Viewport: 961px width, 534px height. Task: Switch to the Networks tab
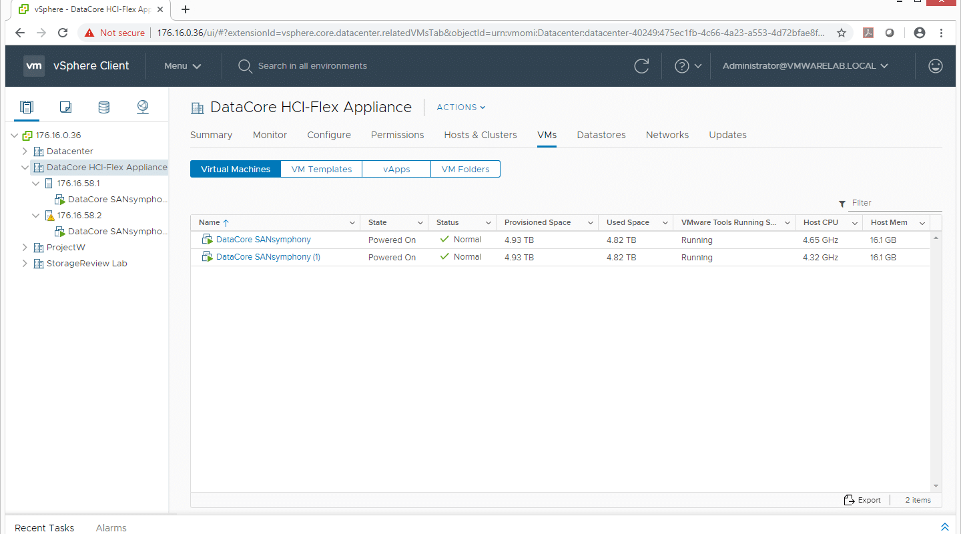click(x=667, y=135)
